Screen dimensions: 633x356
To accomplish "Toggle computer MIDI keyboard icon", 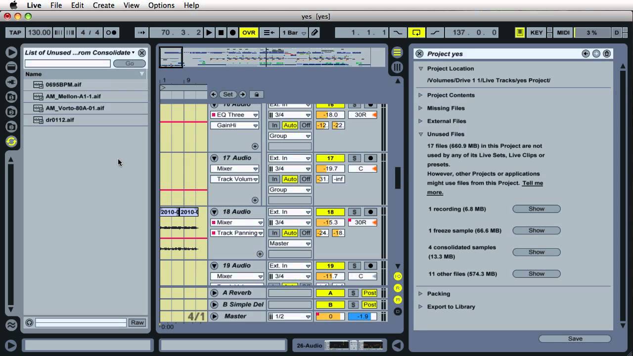I will tap(520, 33).
